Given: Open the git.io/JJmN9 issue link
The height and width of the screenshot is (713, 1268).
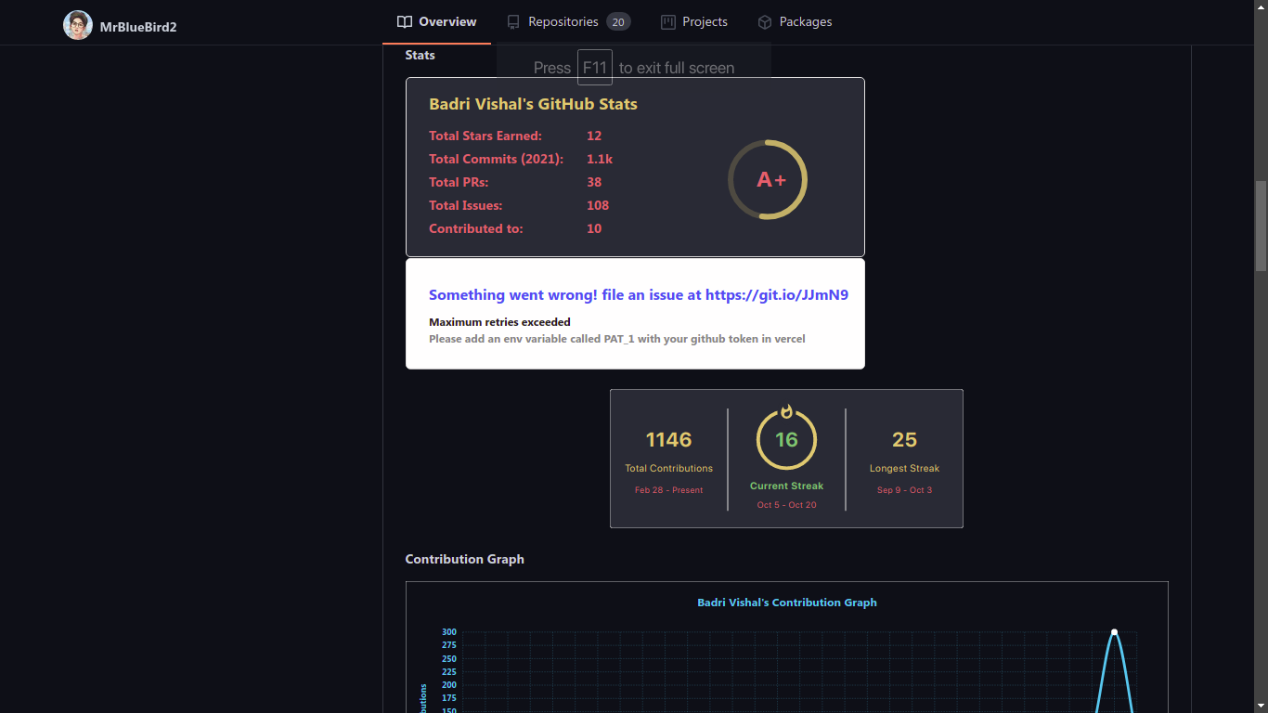Looking at the screenshot, I should point(776,294).
